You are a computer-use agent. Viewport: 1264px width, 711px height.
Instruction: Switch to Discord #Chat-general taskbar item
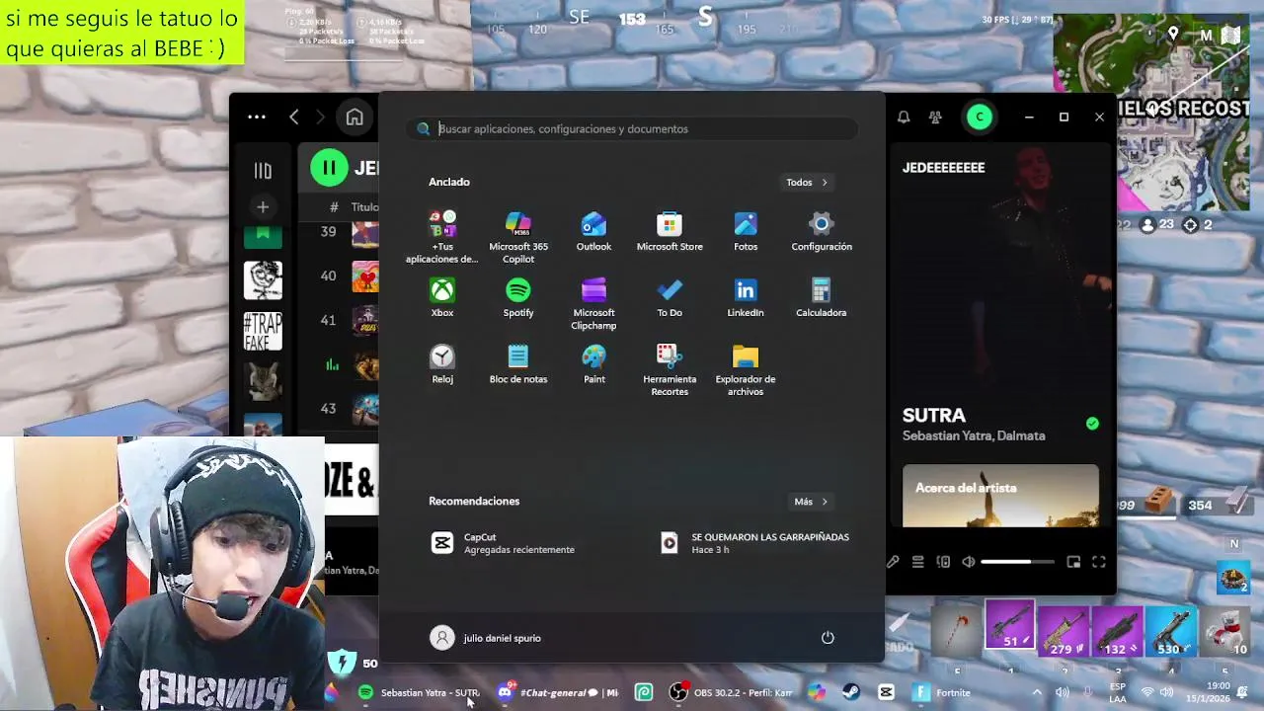click(x=558, y=693)
